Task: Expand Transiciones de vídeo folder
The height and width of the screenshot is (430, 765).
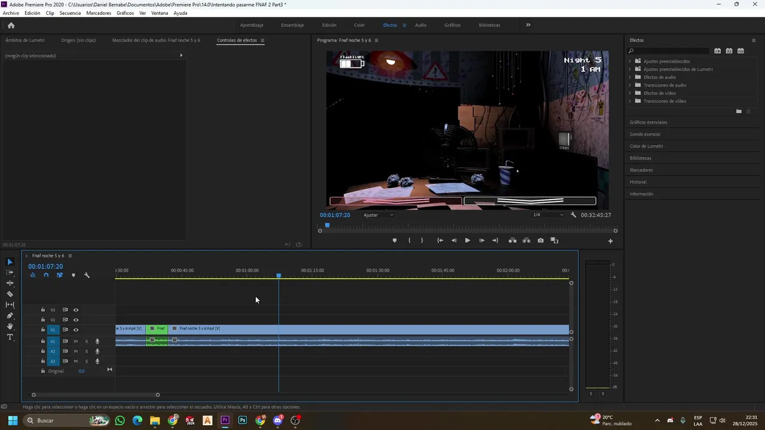Action: pyautogui.click(x=630, y=101)
